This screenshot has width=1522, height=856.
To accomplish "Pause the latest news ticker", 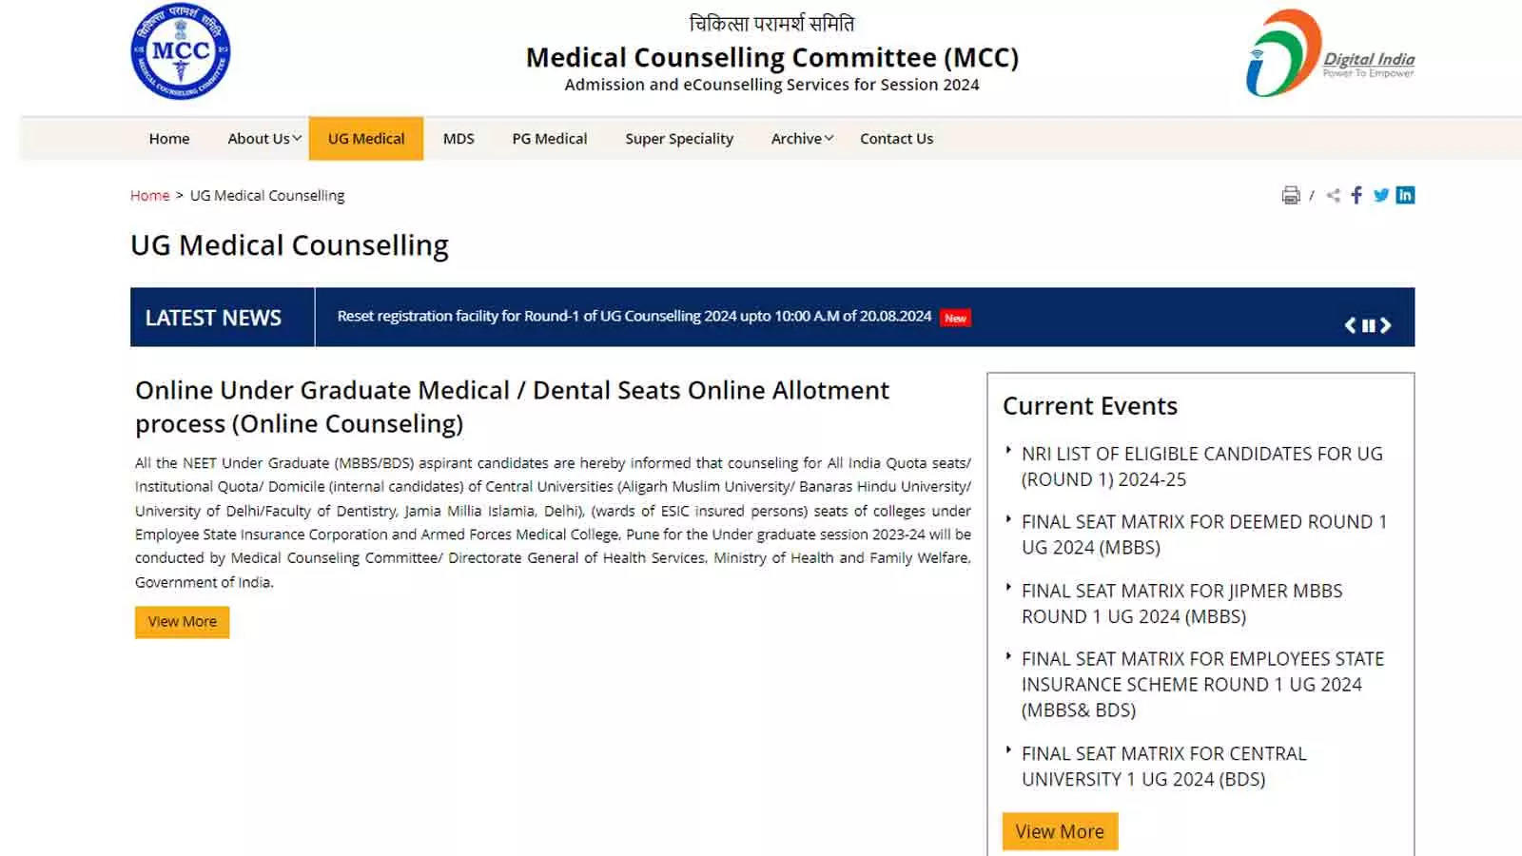I will (1368, 325).
